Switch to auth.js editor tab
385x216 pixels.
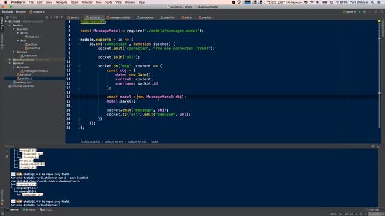pyautogui.click(x=188, y=17)
